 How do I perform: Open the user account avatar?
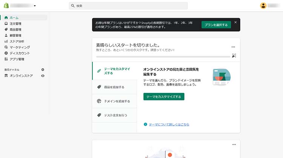pyautogui.click(x=263, y=6)
